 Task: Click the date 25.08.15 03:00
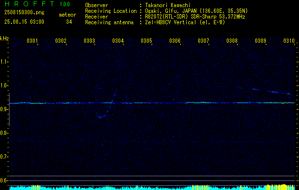(24, 22)
